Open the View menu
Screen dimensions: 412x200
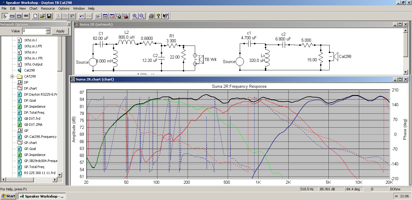[22, 8]
